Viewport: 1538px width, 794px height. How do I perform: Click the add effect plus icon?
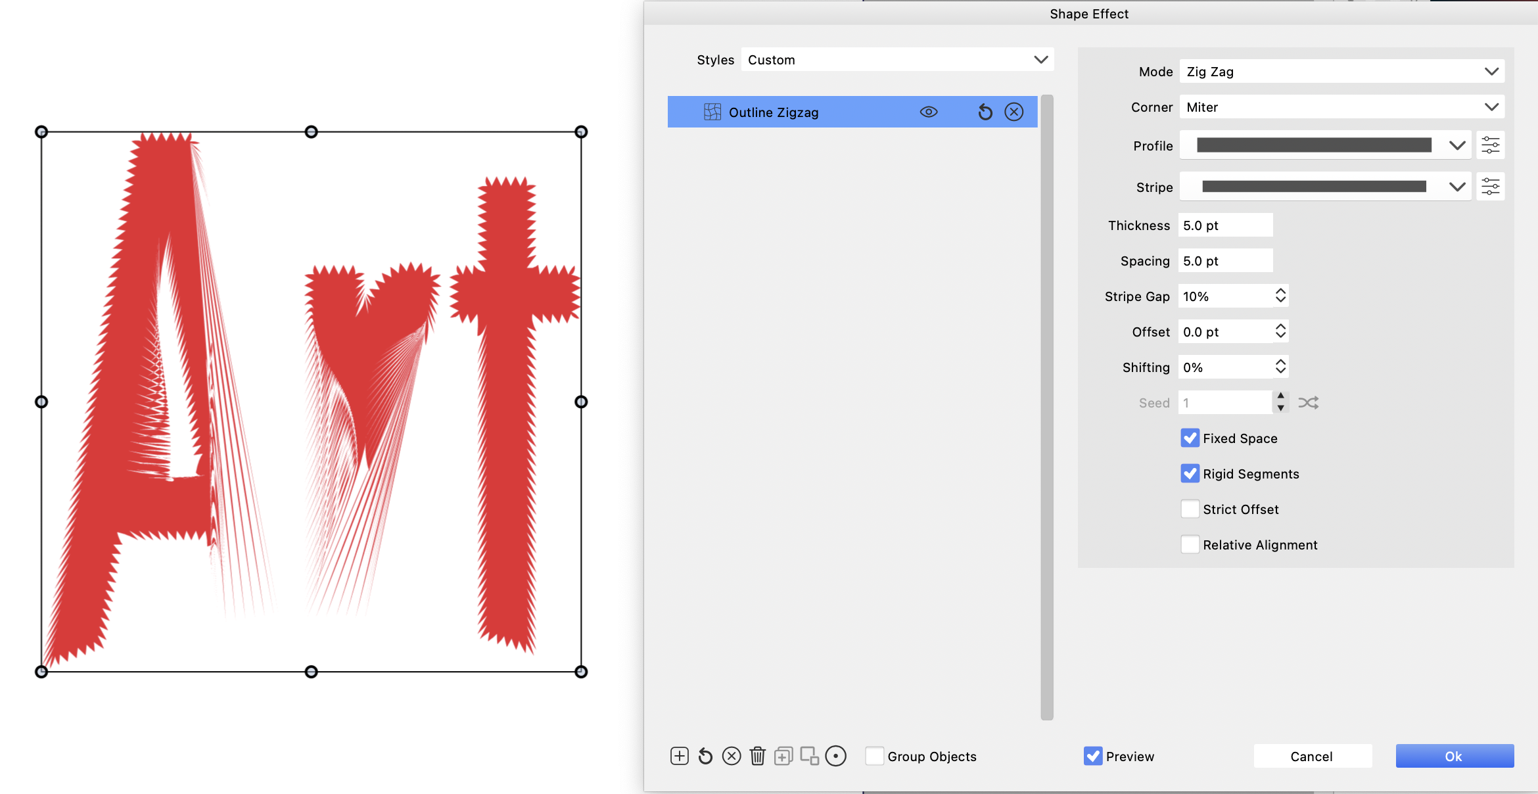coord(679,756)
